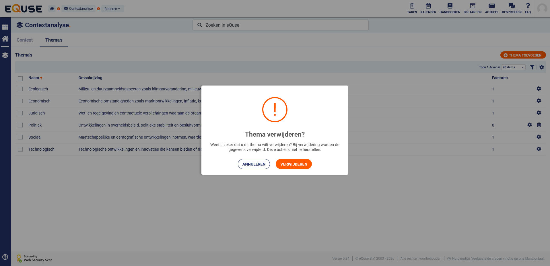This screenshot has height=266, width=550.
Task: Open the Kalender icon in top bar
Action: [428, 8]
